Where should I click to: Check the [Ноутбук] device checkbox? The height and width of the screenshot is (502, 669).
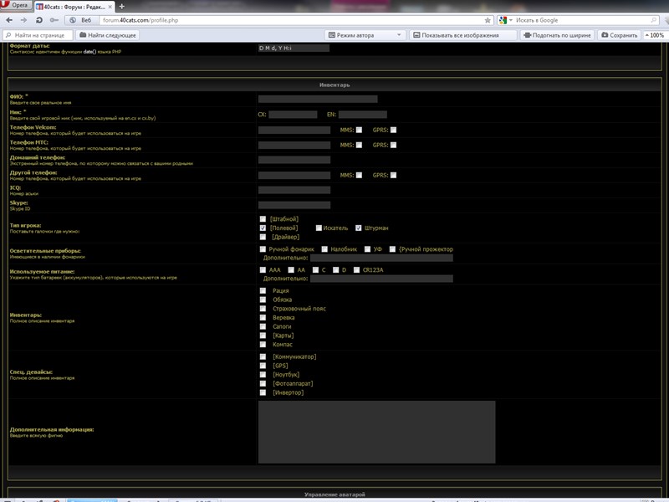click(263, 375)
